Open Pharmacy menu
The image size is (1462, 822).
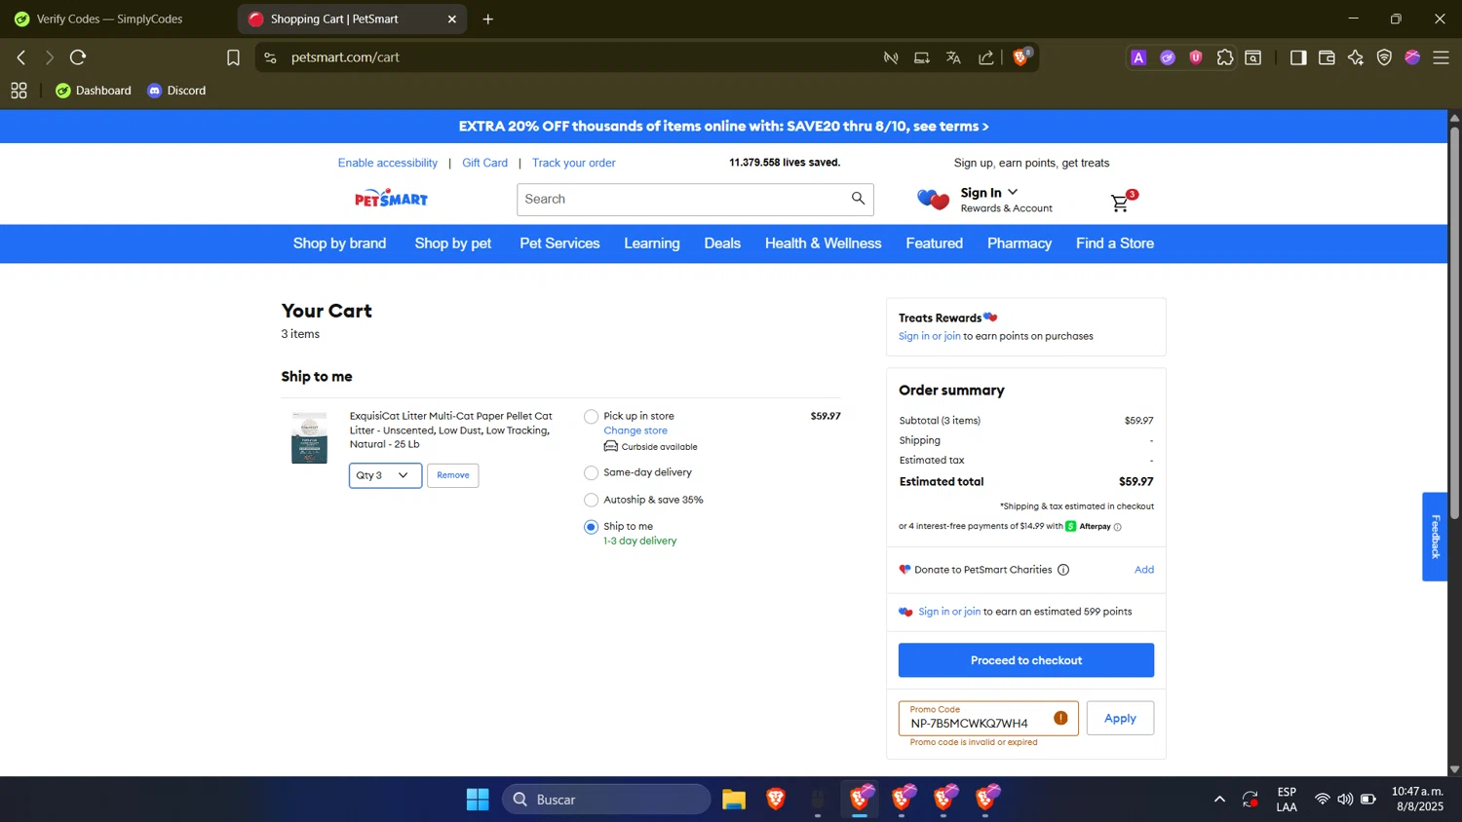(x=1020, y=243)
